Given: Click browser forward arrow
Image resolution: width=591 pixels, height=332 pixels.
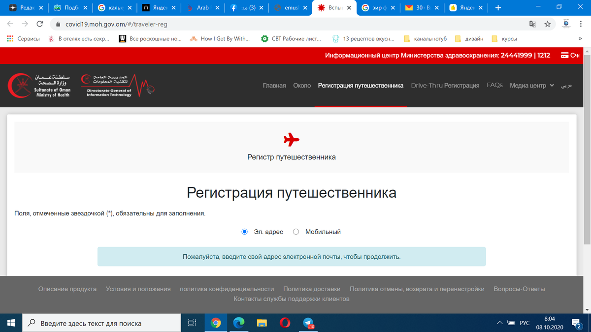Looking at the screenshot, I should [x=25, y=24].
